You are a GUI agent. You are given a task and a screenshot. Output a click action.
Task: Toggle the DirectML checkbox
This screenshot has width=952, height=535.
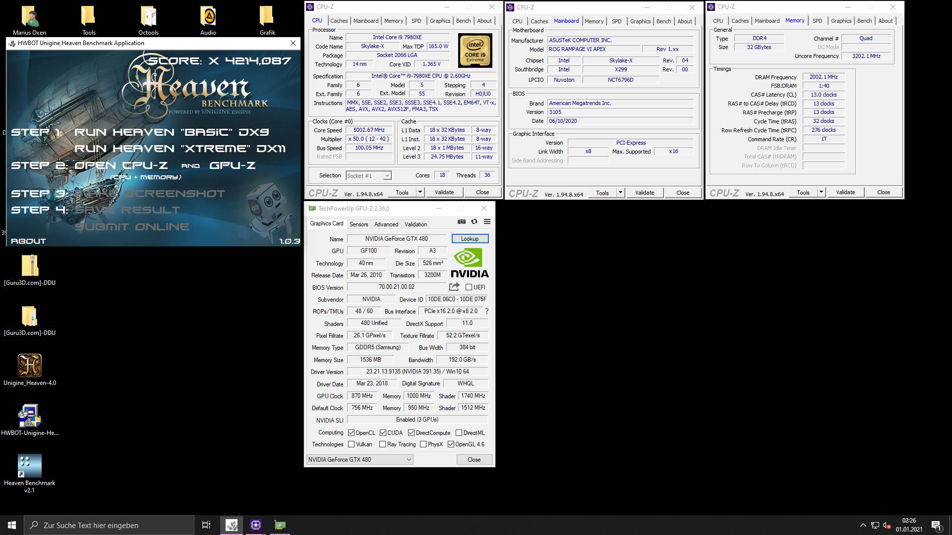pyautogui.click(x=459, y=432)
